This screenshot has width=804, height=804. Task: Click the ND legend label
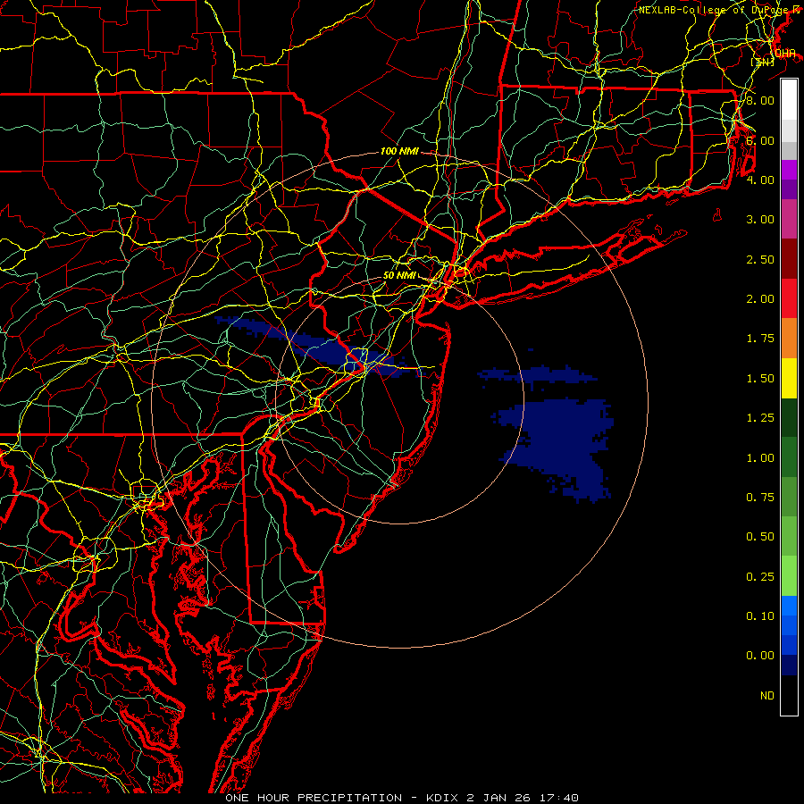click(767, 696)
